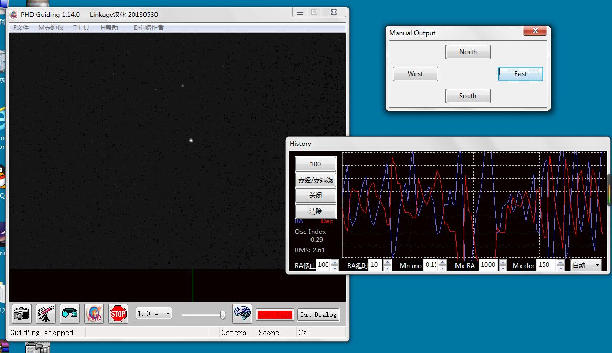Click the Mx RA value field

[x=488, y=265]
